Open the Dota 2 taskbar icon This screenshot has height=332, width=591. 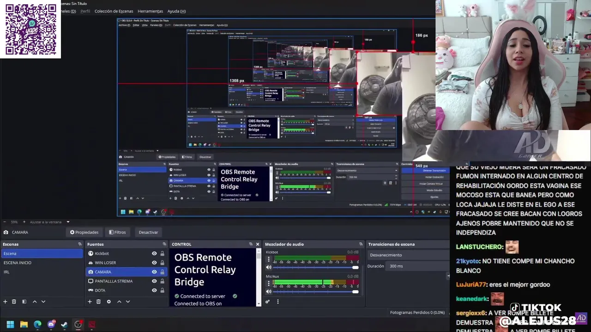(92, 325)
